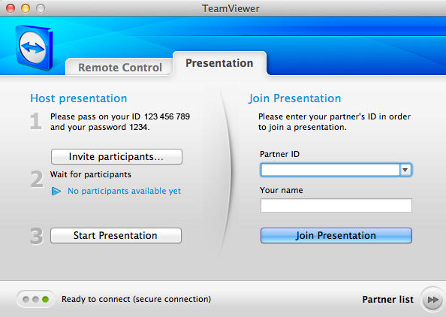Select the Presentation tab
The image size is (446, 317).
pyautogui.click(x=219, y=63)
